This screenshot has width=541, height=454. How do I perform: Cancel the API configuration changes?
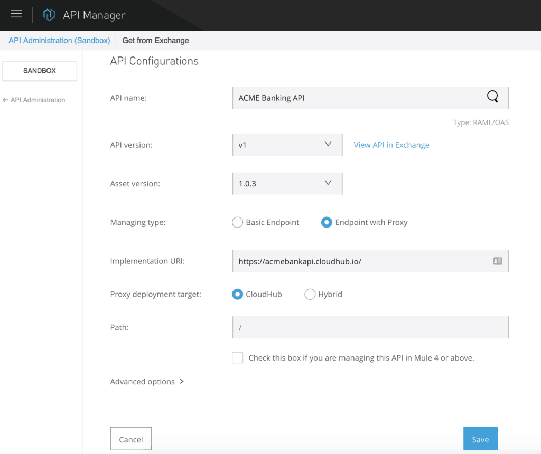tap(130, 439)
